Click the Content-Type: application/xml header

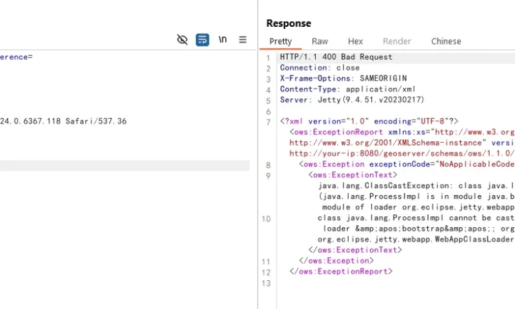[347, 89]
